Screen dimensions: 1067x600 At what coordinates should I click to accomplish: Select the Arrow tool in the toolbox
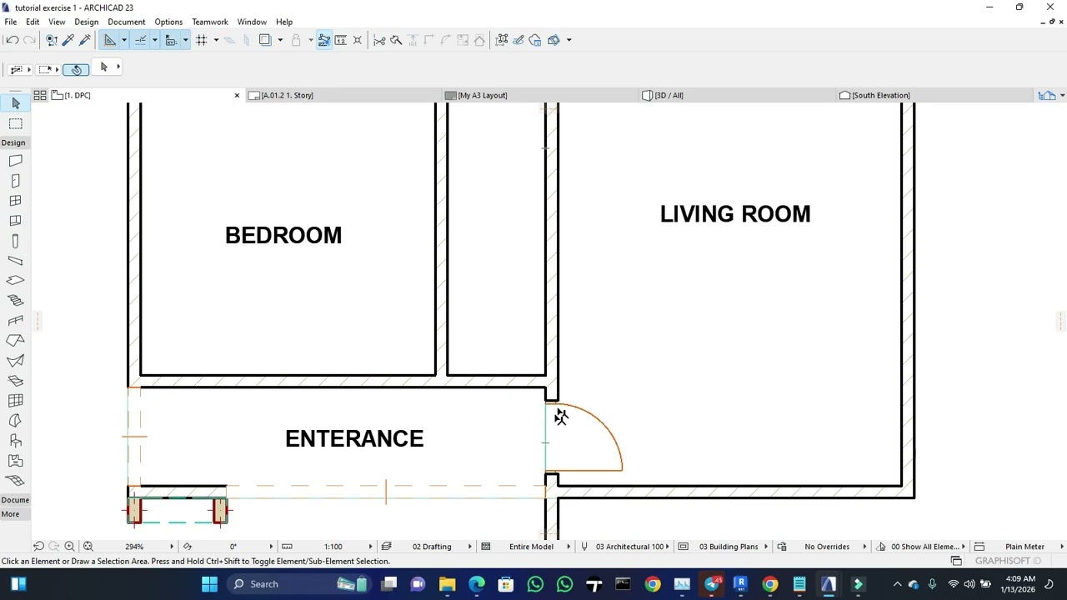pyautogui.click(x=15, y=103)
